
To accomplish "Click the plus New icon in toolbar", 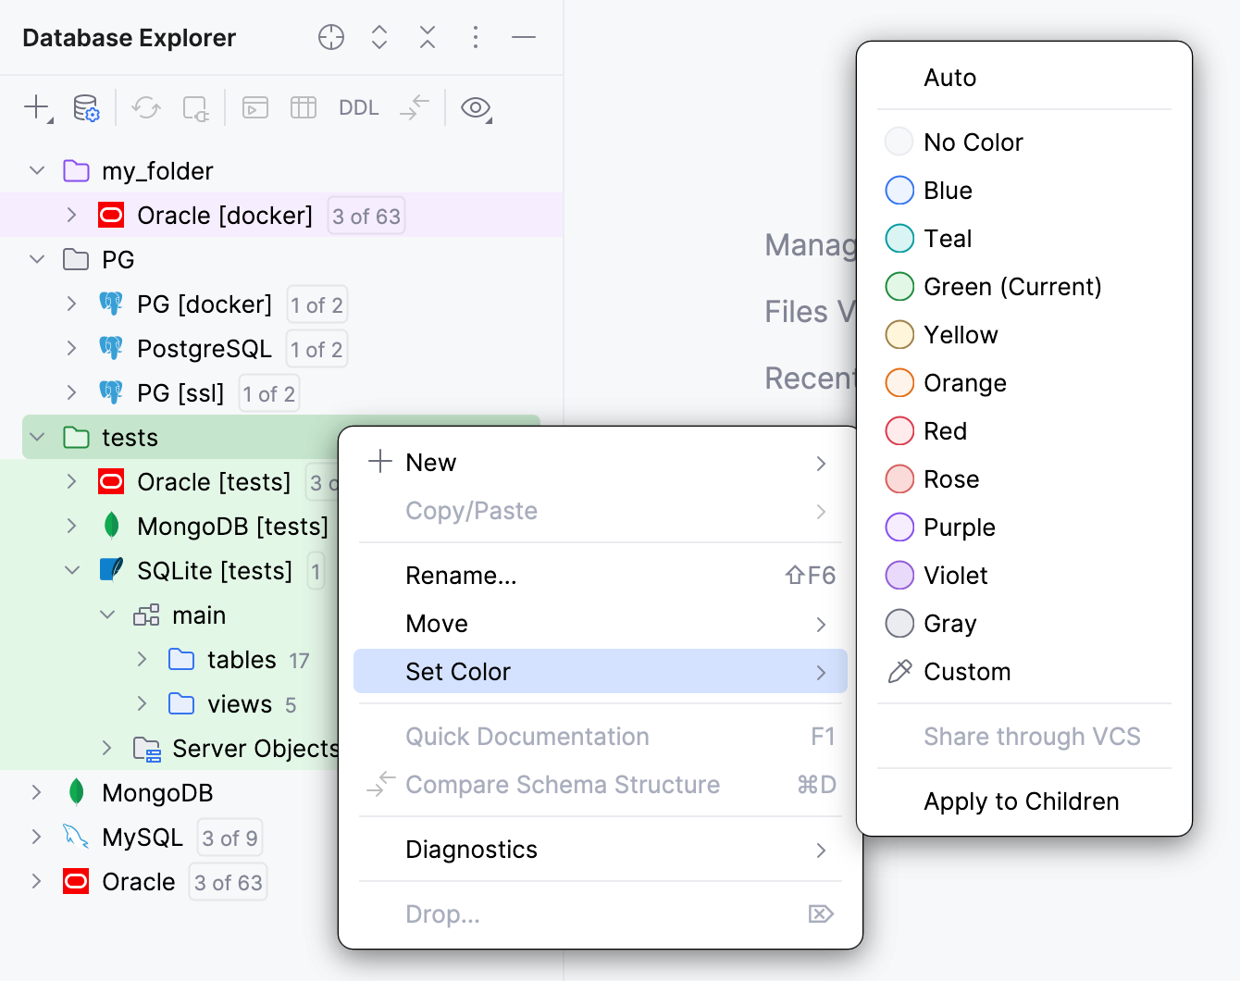I will pos(37,107).
